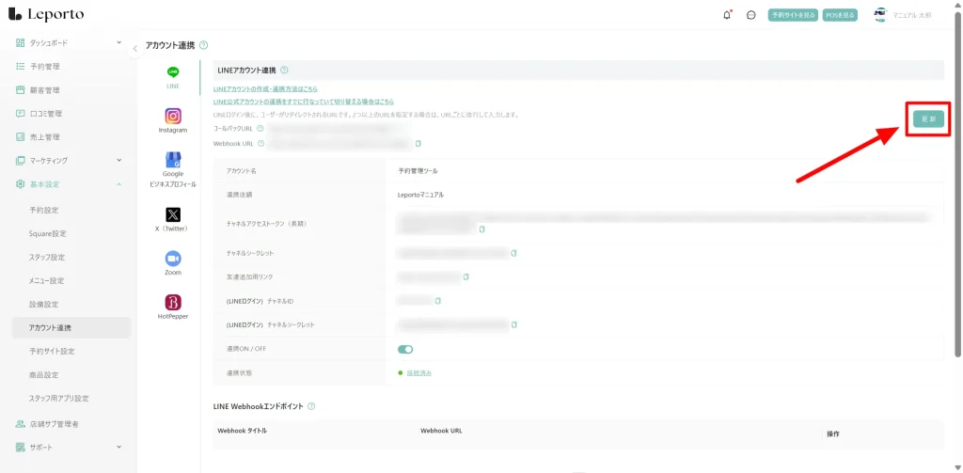This screenshot has width=963, height=473.
Task: Open 予約管理 in the sidebar
Action: (44, 67)
